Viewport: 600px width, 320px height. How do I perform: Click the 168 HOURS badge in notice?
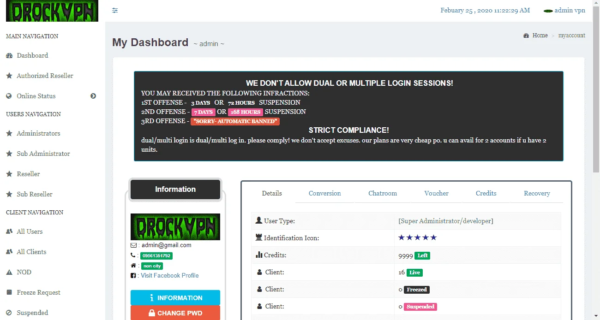(x=246, y=112)
